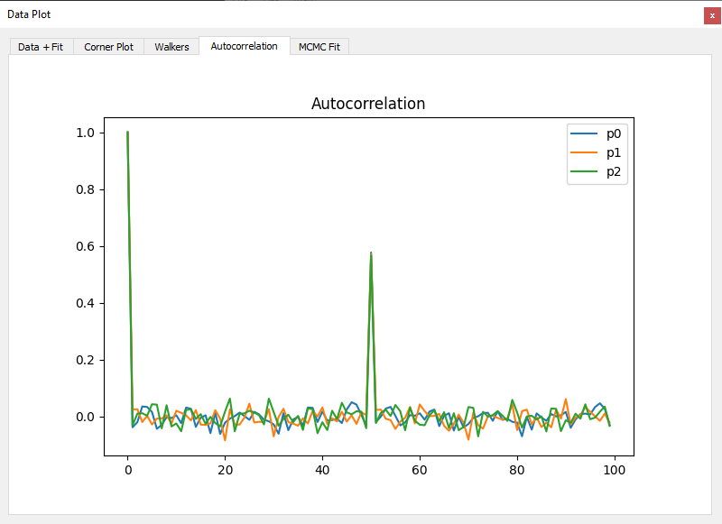Screen dimensions: 722x524
Task: Click the p1 legend entry
Action: (x=597, y=152)
